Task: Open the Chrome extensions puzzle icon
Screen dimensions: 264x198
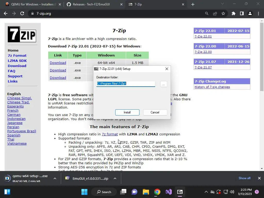Action: [x=234, y=13]
